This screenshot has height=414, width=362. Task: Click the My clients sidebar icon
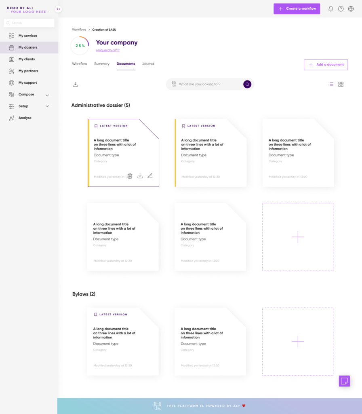coord(11,59)
